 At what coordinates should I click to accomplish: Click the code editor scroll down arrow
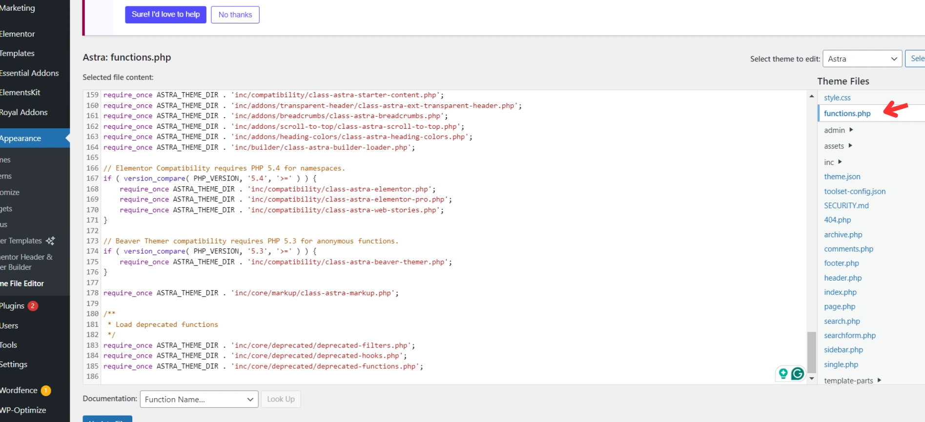click(x=812, y=379)
